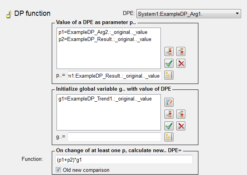
Task: Click the empty g..= input field
Action: tap(114, 137)
